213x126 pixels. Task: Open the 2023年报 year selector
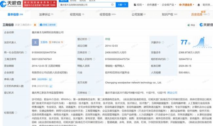point(42,79)
